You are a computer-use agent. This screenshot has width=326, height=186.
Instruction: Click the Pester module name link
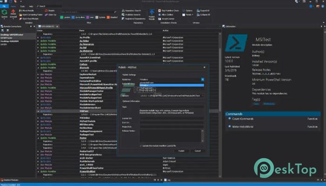coord(83,138)
